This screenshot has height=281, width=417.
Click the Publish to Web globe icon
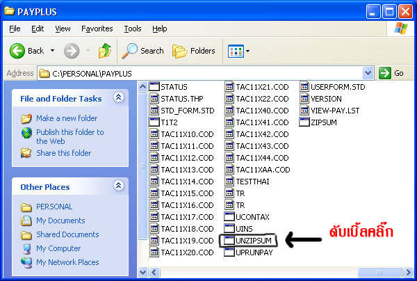point(26,133)
